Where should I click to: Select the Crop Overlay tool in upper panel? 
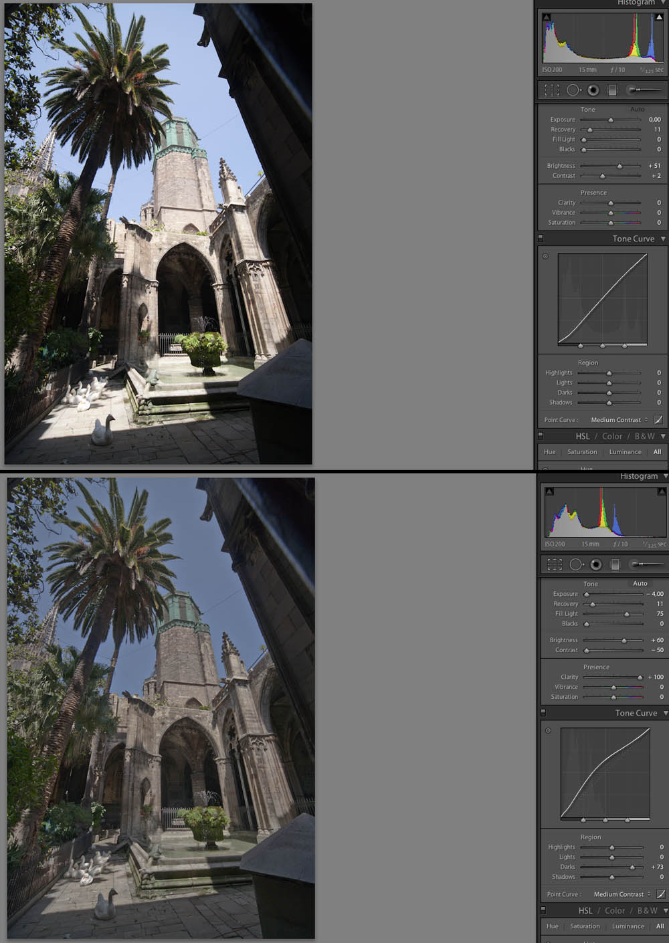coord(552,90)
